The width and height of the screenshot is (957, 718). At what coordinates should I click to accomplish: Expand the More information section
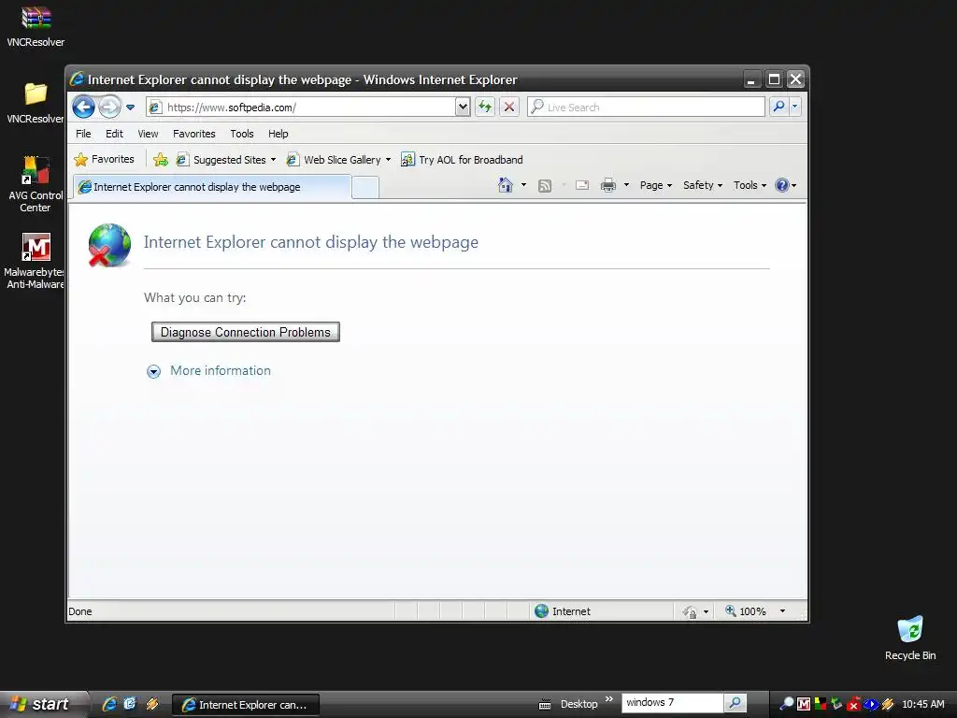pyautogui.click(x=208, y=370)
